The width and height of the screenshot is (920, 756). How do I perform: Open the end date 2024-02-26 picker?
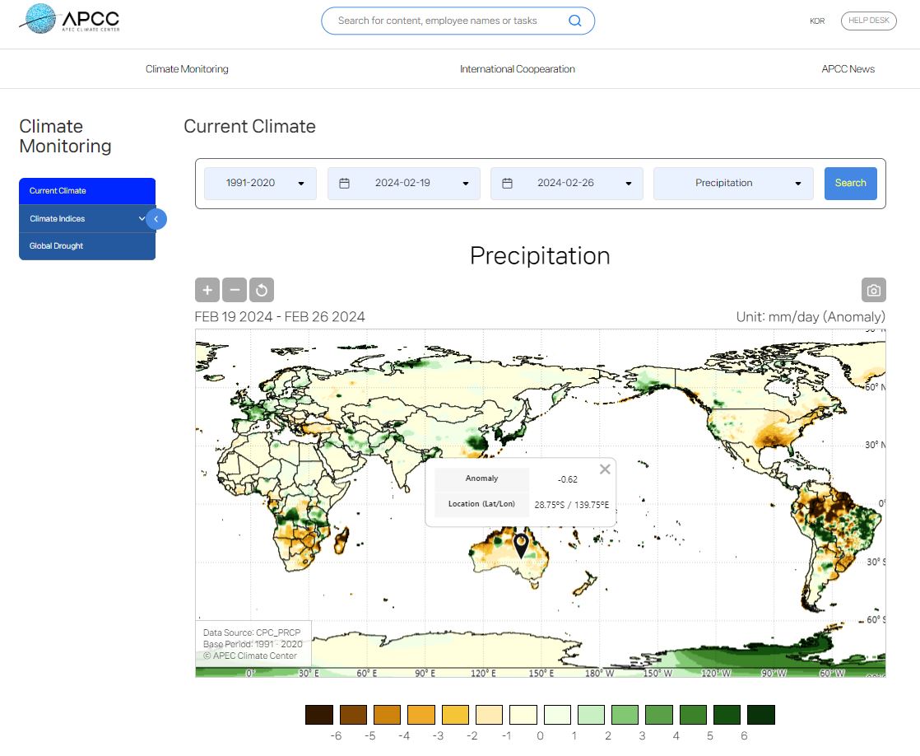(566, 183)
